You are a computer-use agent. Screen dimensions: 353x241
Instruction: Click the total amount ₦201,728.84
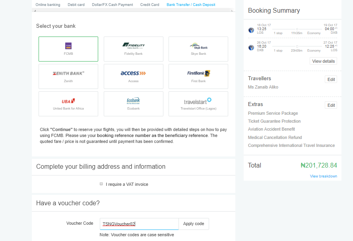(319, 165)
